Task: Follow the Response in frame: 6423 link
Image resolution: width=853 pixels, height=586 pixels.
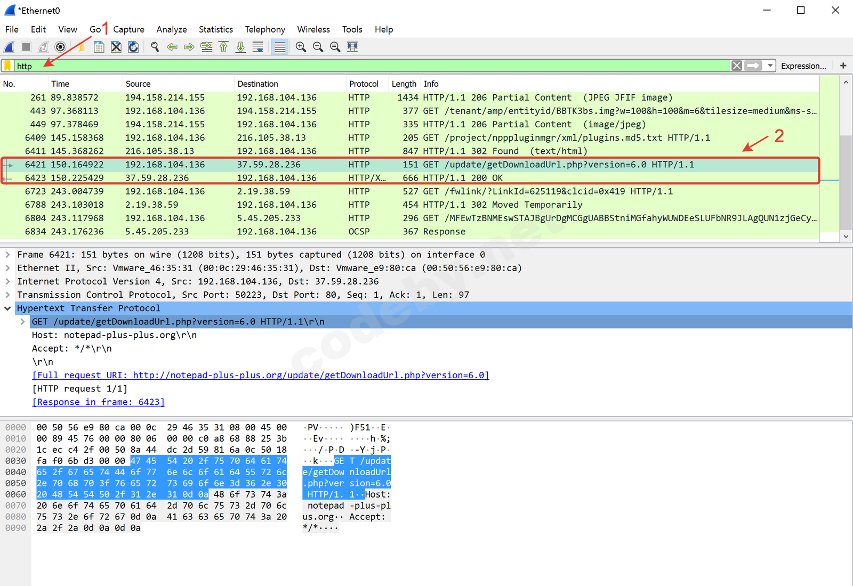Action: coord(98,402)
